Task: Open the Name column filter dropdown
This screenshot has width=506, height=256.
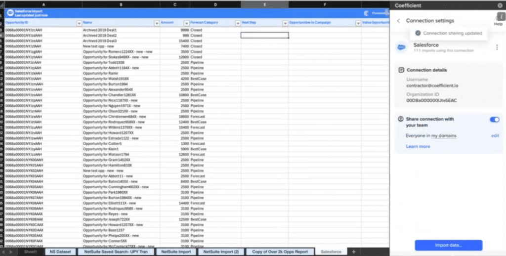Action: [157, 23]
